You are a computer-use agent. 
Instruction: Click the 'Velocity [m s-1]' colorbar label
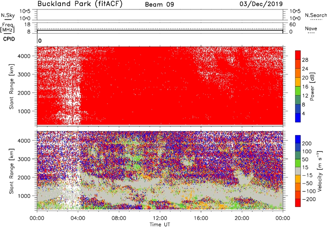tap(320, 171)
